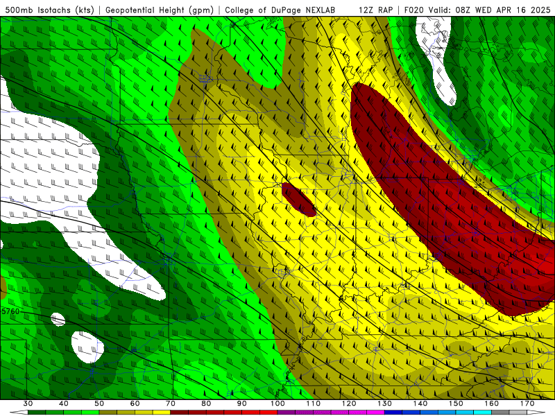Click the "F020" forecast hour label
This screenshot has height=416, width=555.
point(413,10)
